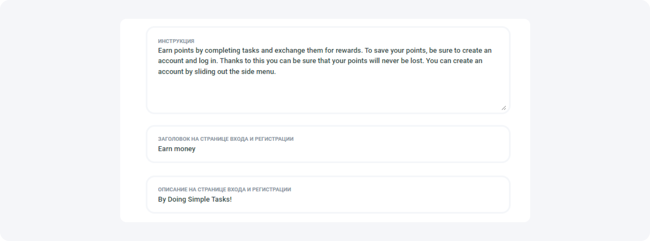Click the 'Заголовок на странице входа и регистрации' label
The image size is (650, 241).
(x=225, y=139)
